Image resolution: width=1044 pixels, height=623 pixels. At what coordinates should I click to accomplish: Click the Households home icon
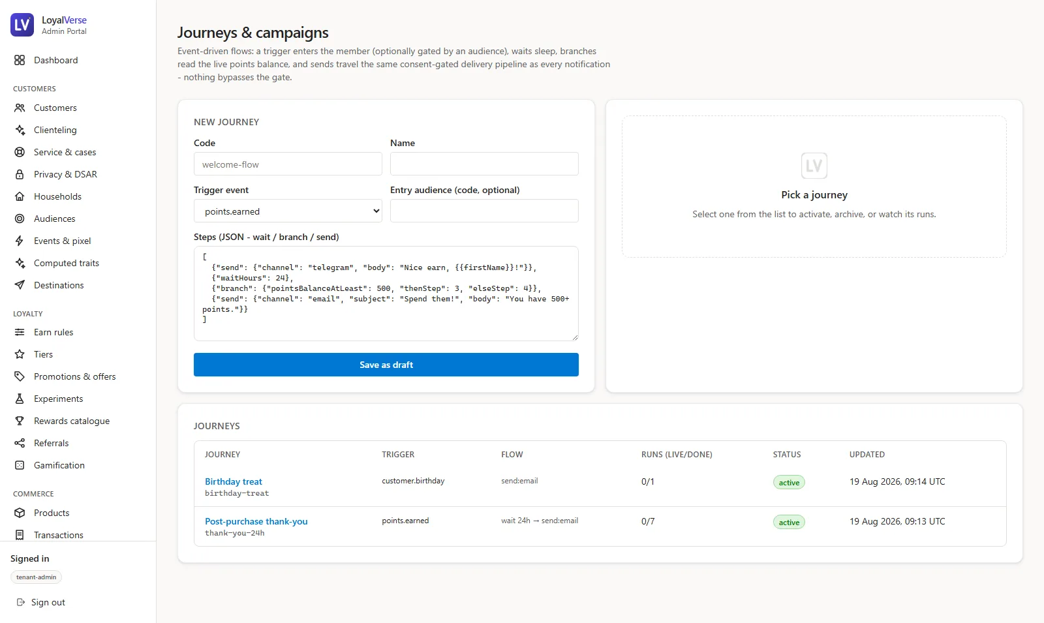tap(20, 196)
